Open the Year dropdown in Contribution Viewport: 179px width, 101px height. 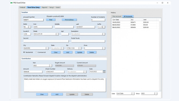[x=51, y=66]
